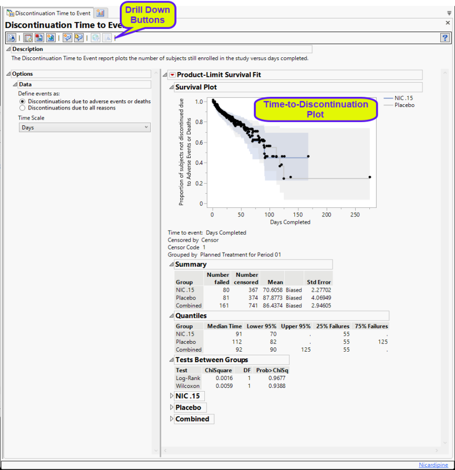
Task: Click the Number censored column header
Action: 246,278
